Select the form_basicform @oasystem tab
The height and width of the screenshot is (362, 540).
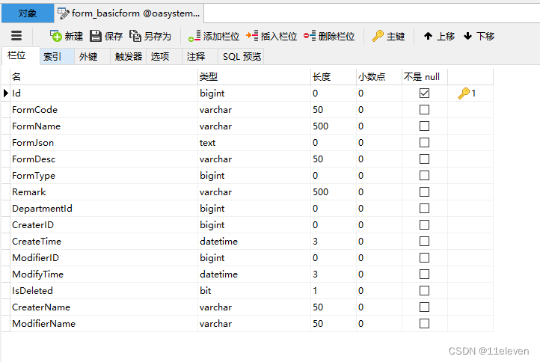129,13
